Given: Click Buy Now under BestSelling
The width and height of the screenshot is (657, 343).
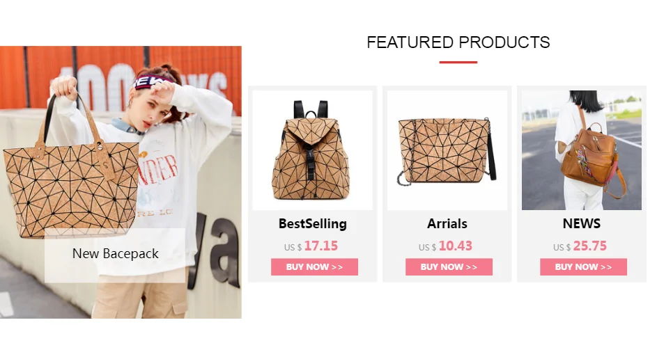Looking at the screenshot, I should point(314,267).
